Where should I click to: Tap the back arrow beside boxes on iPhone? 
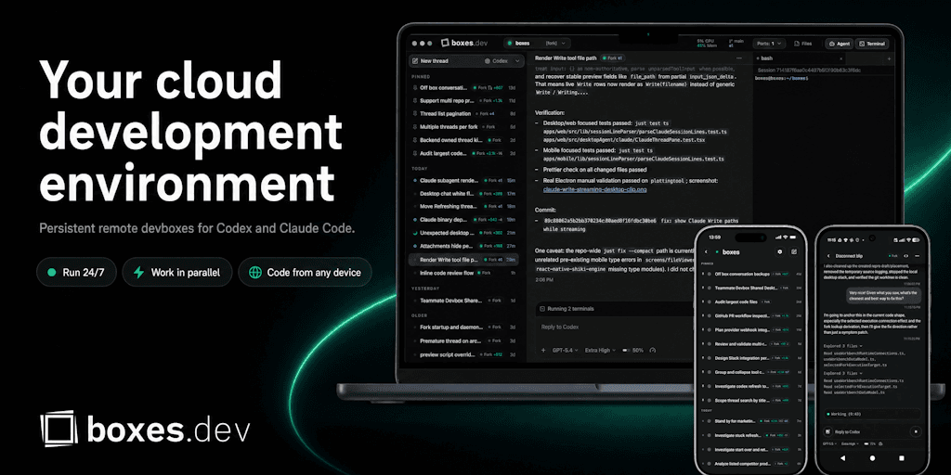706,251
